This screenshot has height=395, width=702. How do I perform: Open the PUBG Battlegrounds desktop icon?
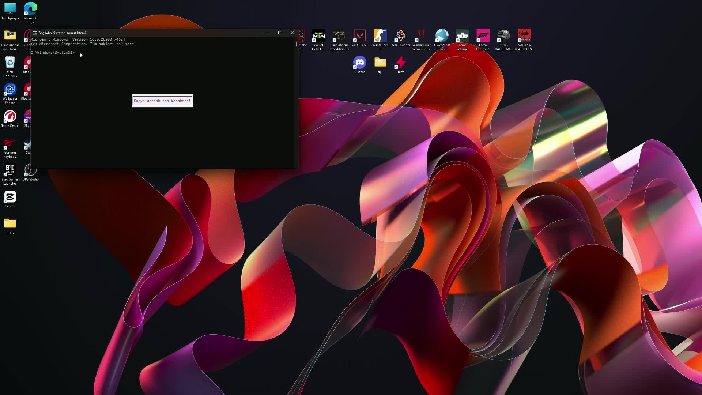tap(503, 36)
